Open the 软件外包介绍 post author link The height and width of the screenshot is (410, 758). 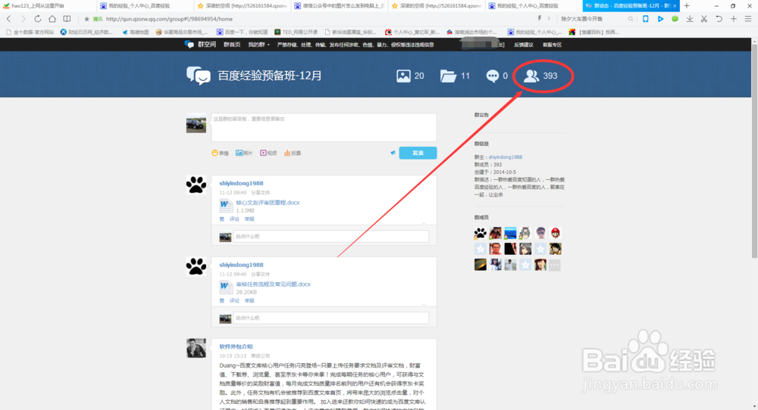(236, 346)
